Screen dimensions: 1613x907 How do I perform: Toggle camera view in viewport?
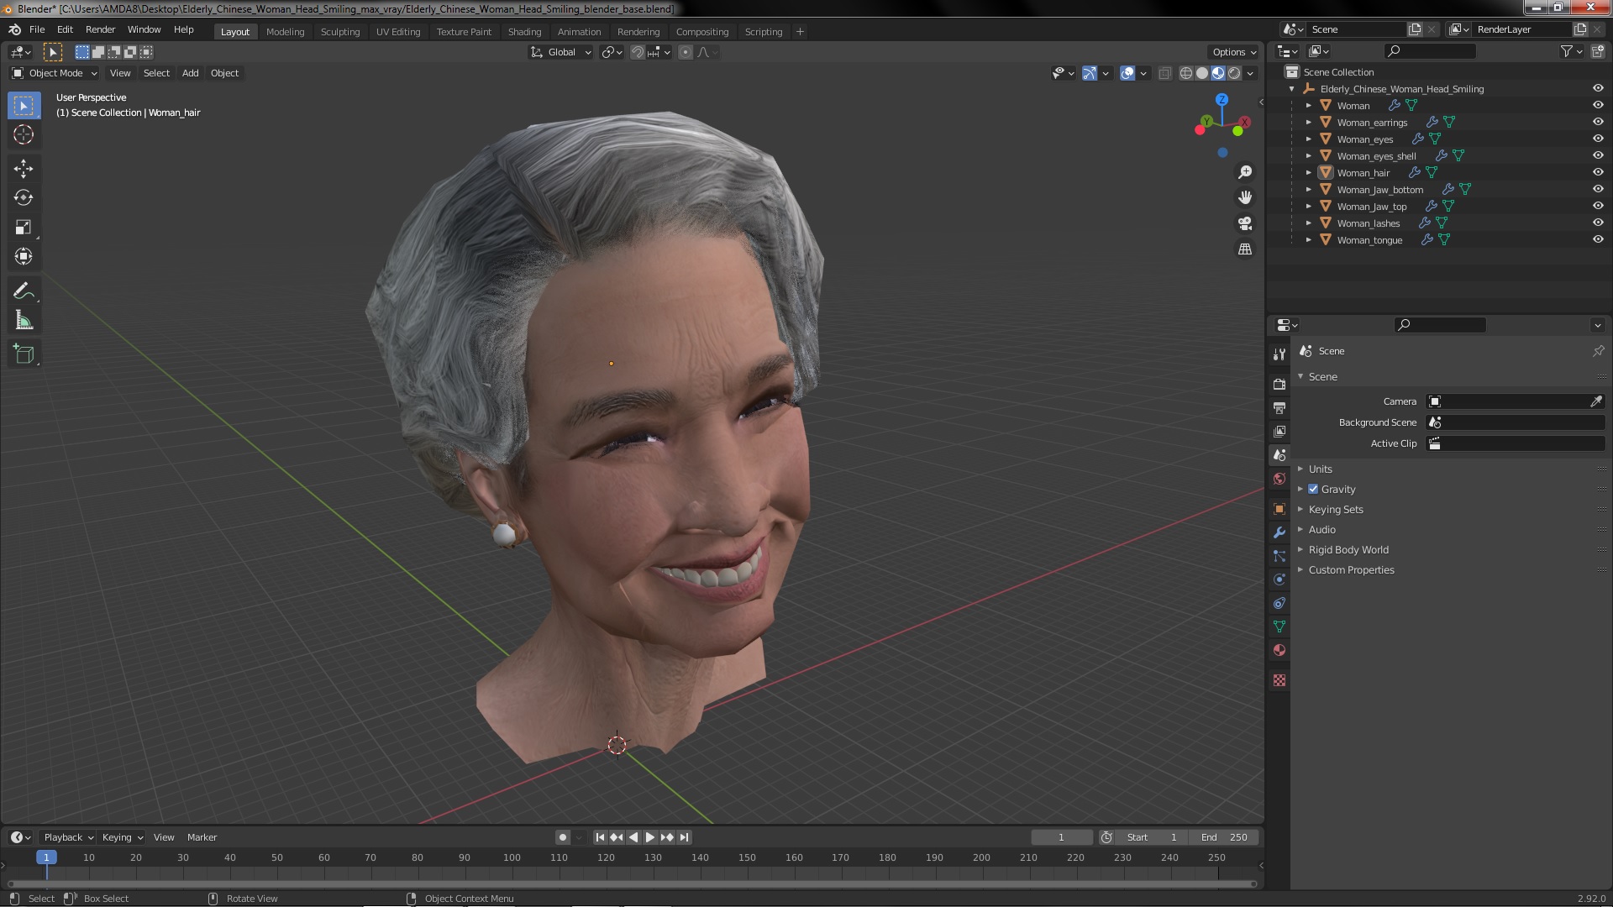click(1245, 223)
